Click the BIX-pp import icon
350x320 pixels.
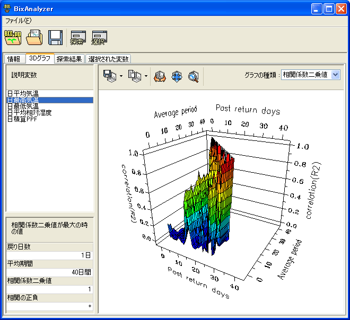pos(13,38)
